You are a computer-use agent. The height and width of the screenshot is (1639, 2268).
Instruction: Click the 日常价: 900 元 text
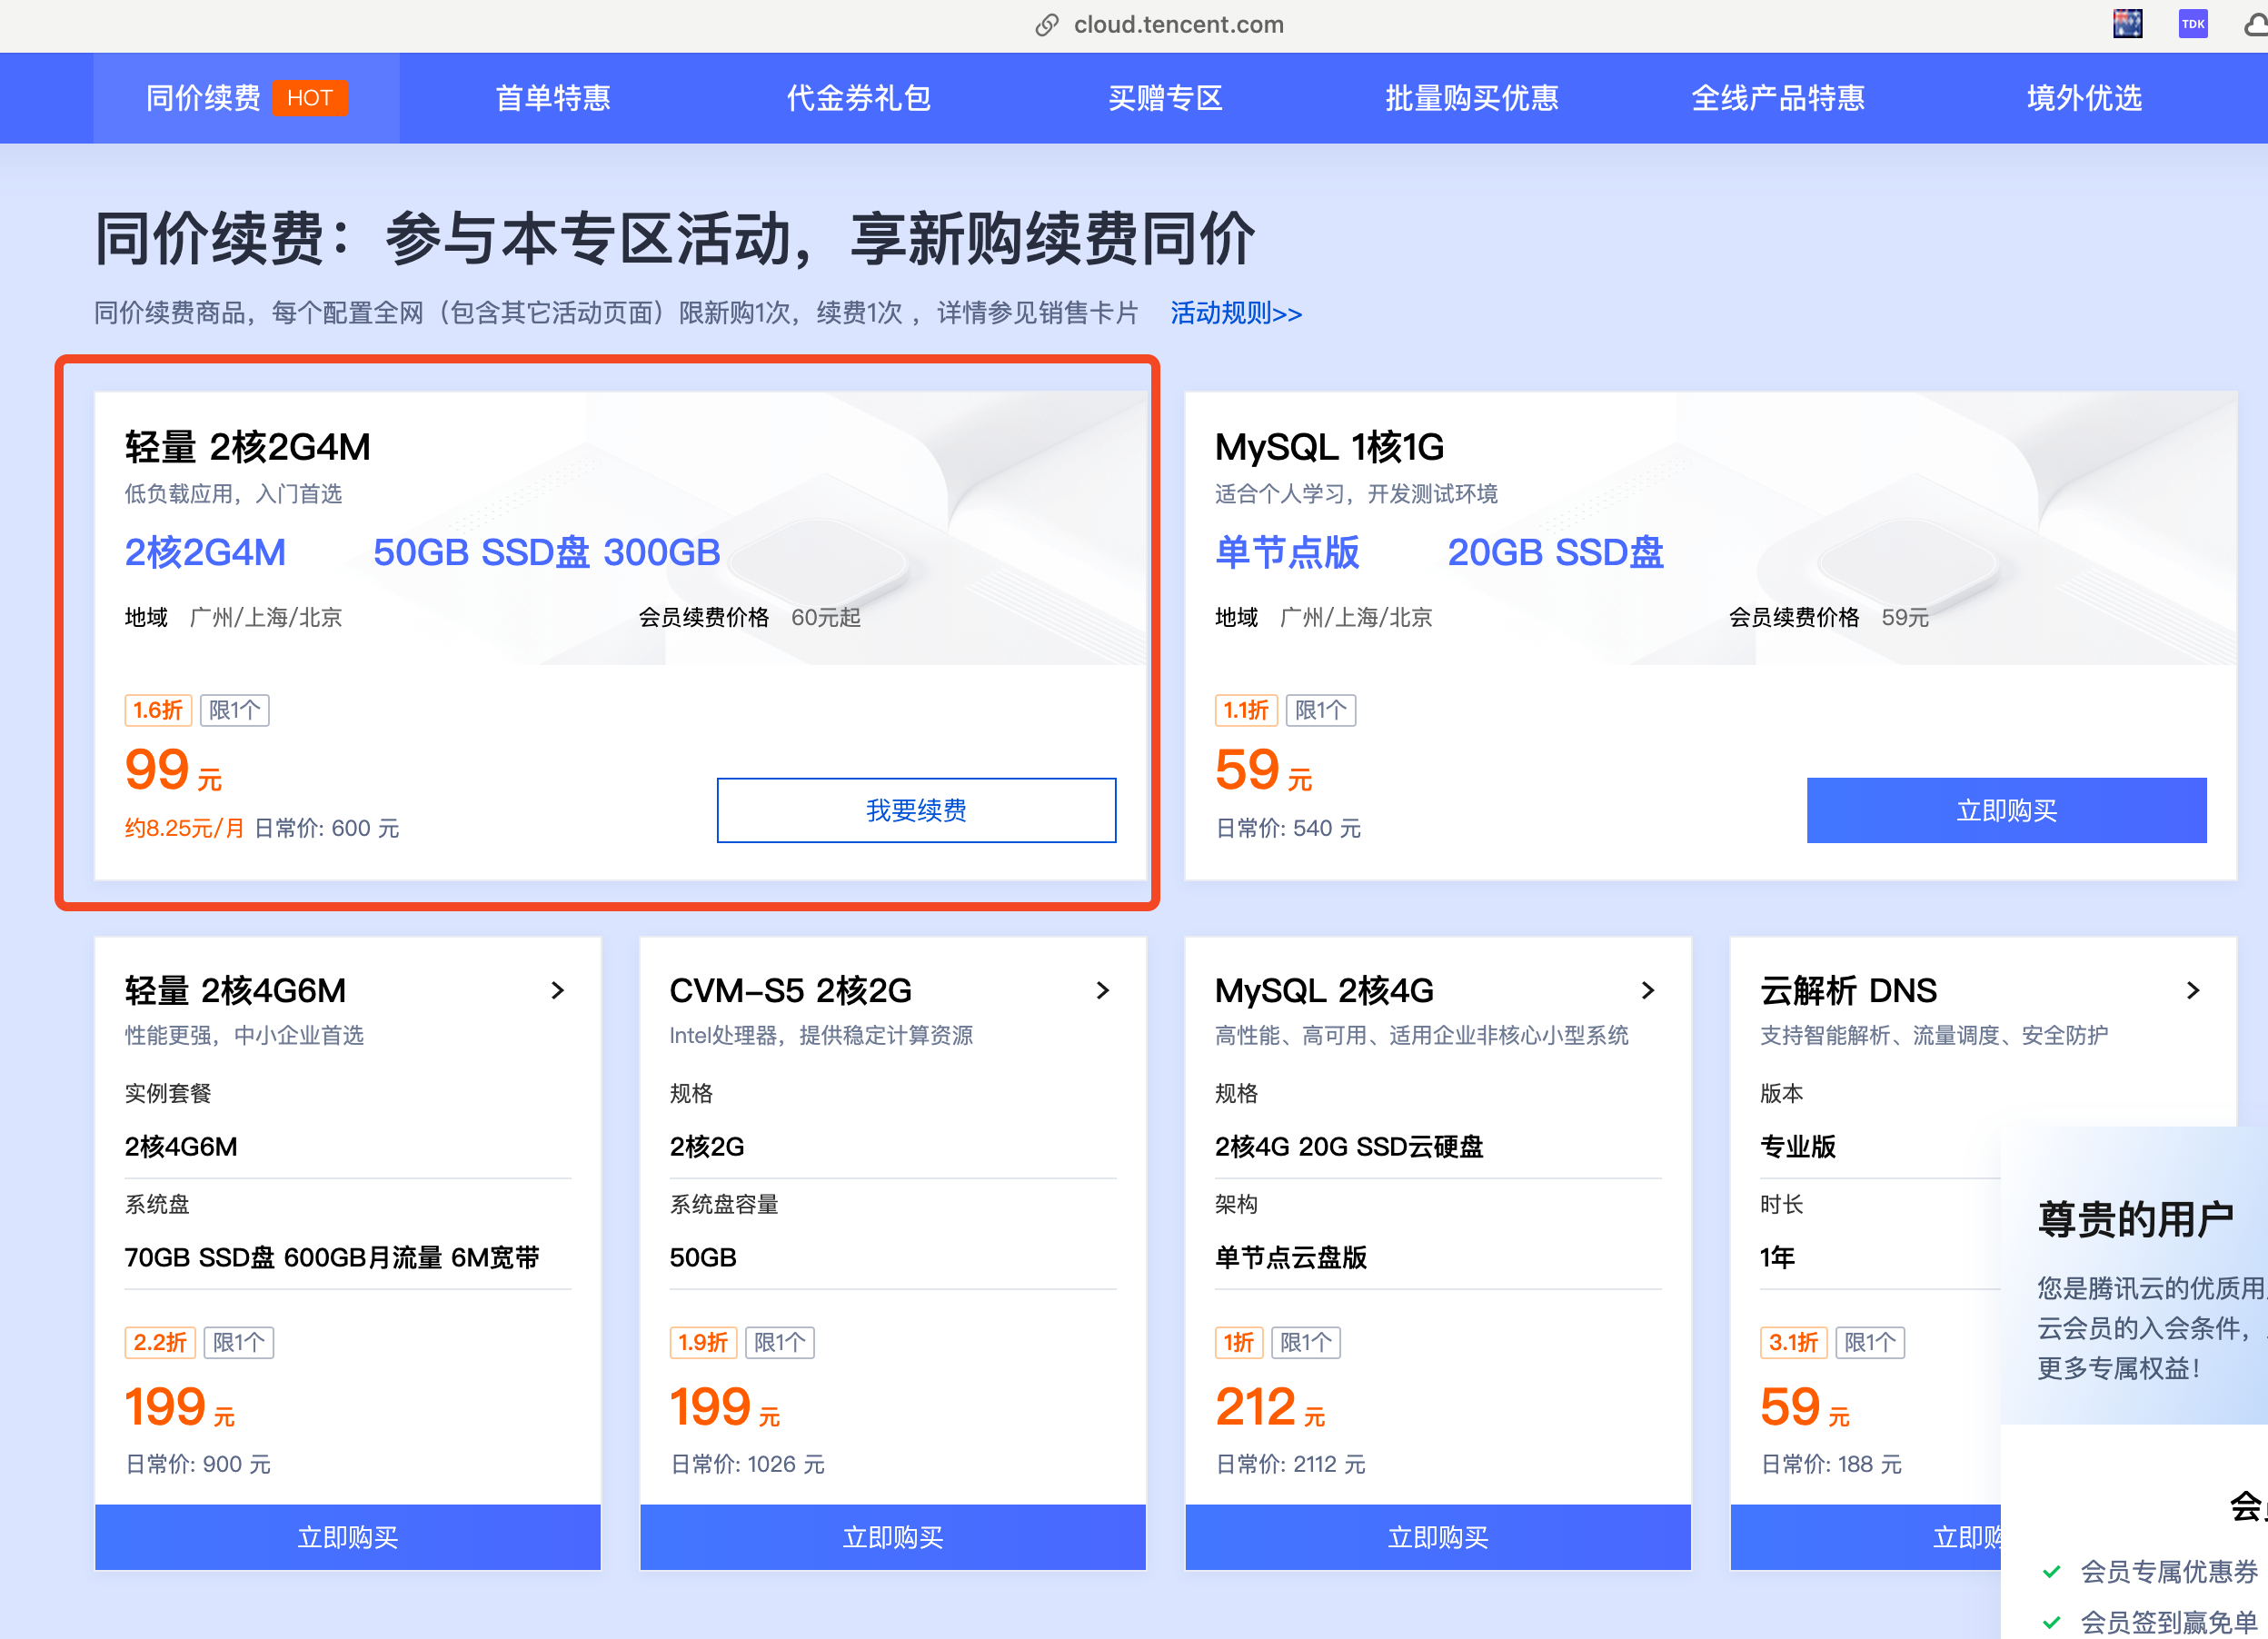coord(198,1464)
